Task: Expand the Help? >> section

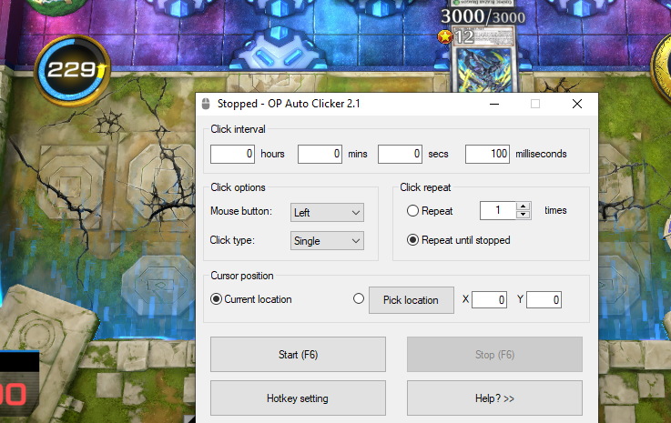Action: pos(494,398)
